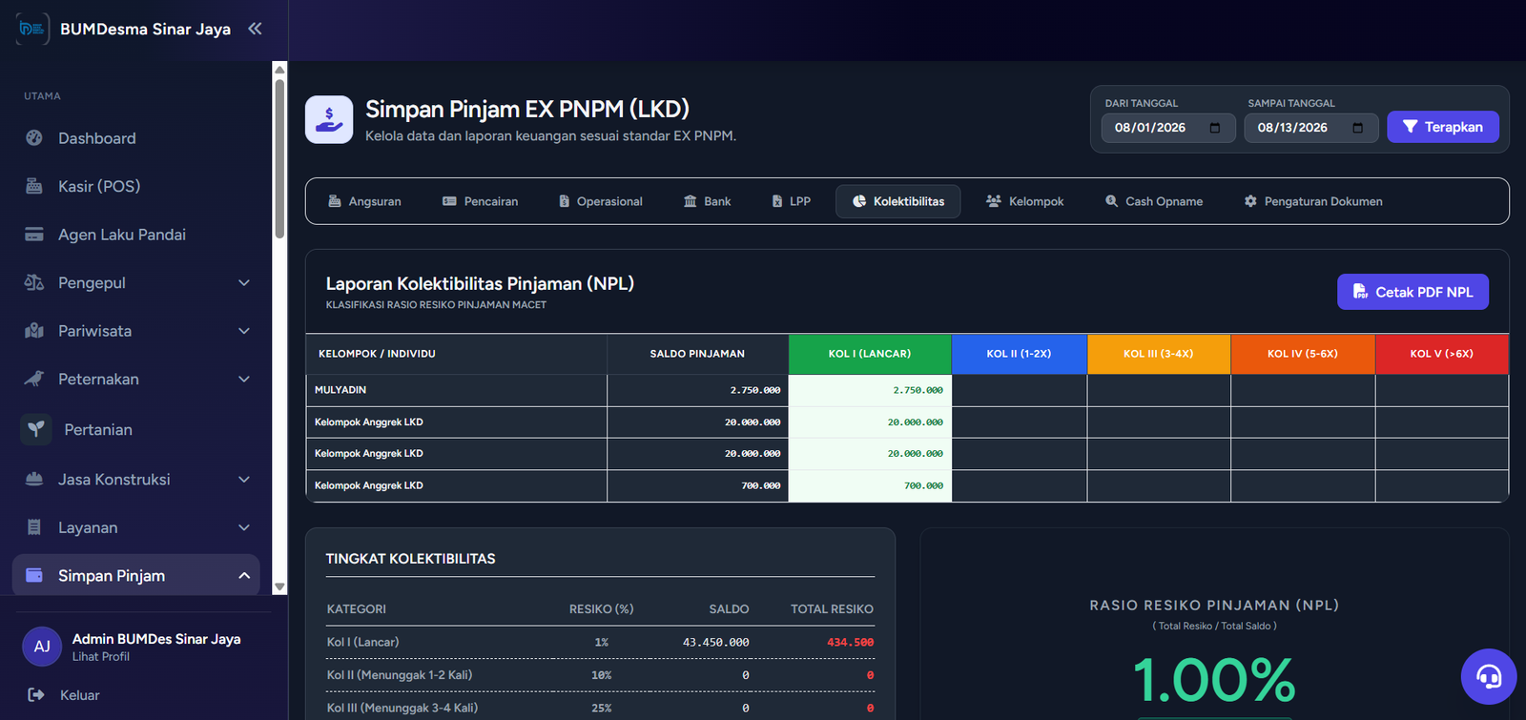The width and height of the screenshot is (1526, 720).
Task: Open the Lihat Profil link
Action: tap(101, 657)
